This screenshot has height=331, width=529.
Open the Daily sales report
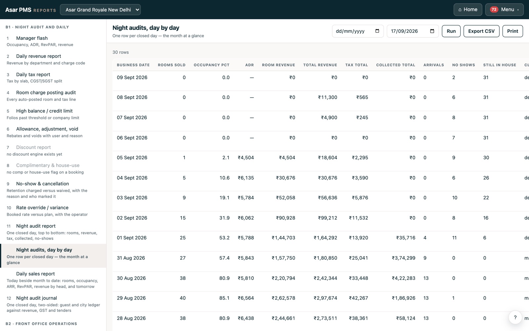[53, 280]
